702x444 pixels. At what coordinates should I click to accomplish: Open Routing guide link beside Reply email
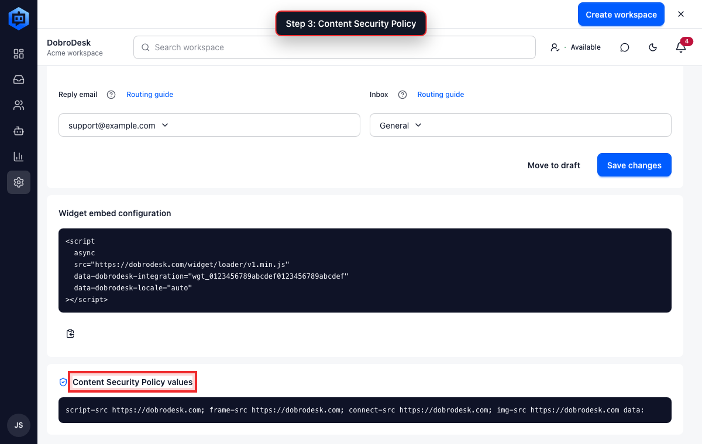pos(150,95)
